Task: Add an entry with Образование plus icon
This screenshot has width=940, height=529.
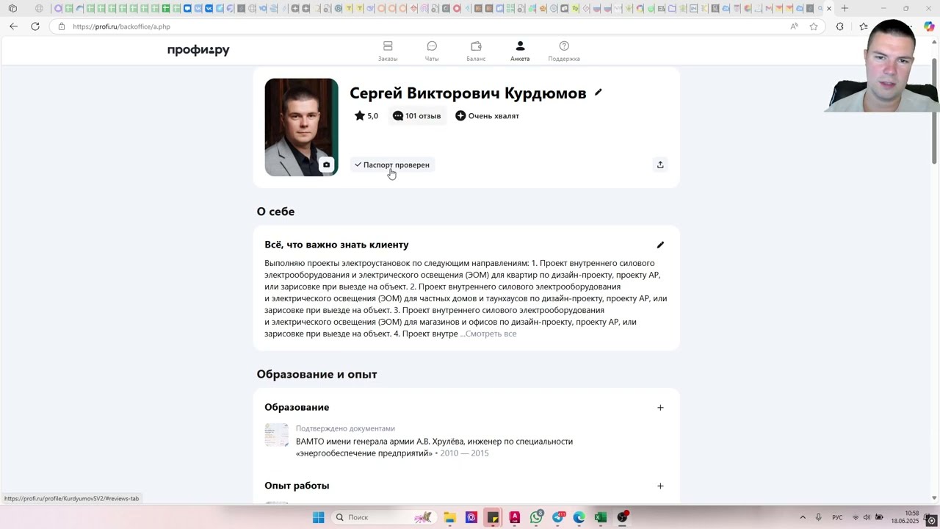Action: point(660,408)
